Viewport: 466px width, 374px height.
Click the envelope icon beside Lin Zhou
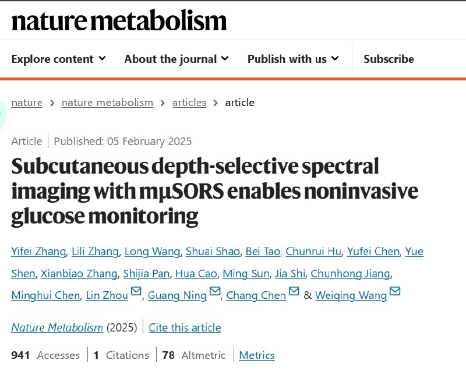[136, 292]
